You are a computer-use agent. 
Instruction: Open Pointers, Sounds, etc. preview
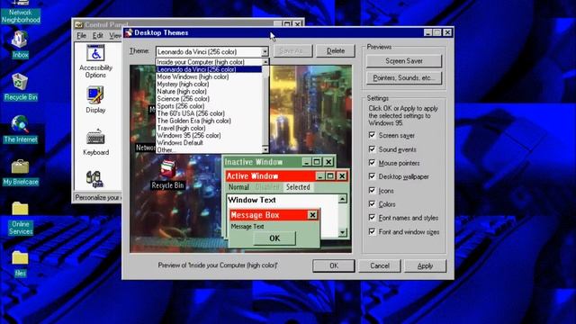(x=404, y=78)
